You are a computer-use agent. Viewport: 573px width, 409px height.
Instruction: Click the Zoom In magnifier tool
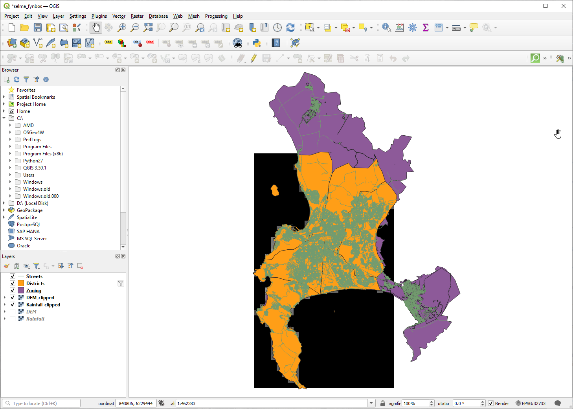click(122, 28)
